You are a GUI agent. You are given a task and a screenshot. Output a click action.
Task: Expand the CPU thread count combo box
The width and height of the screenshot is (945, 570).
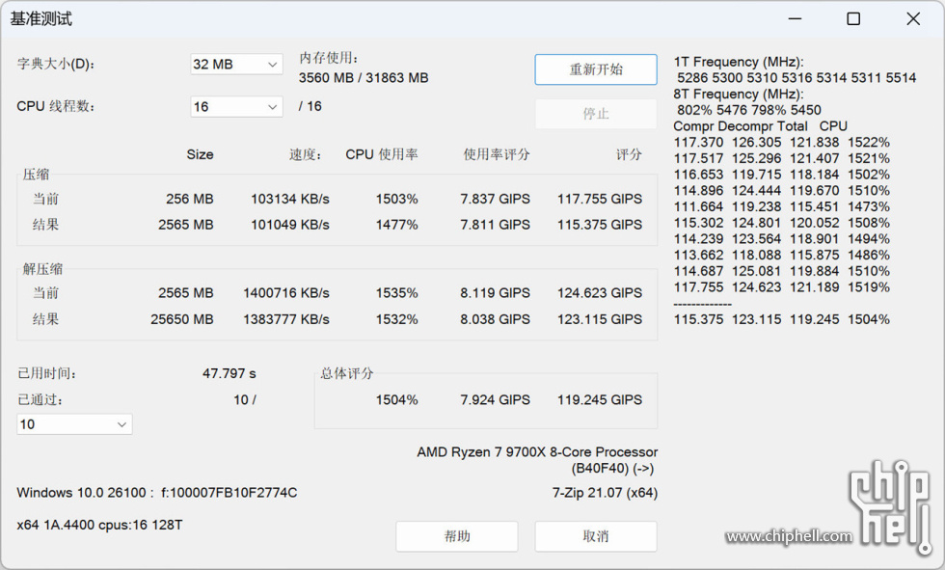pos(236,107)
